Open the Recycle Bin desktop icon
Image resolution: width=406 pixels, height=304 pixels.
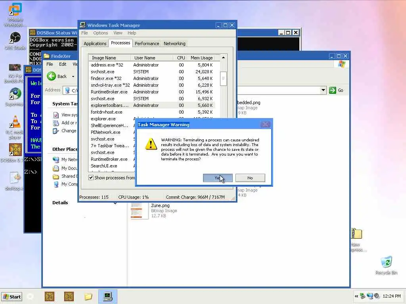tap(386, 262)
